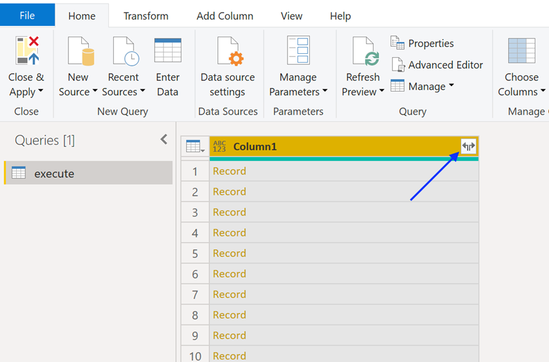Open the Record in row 1
The image size is (549, 362).
[x=229, y=170]
